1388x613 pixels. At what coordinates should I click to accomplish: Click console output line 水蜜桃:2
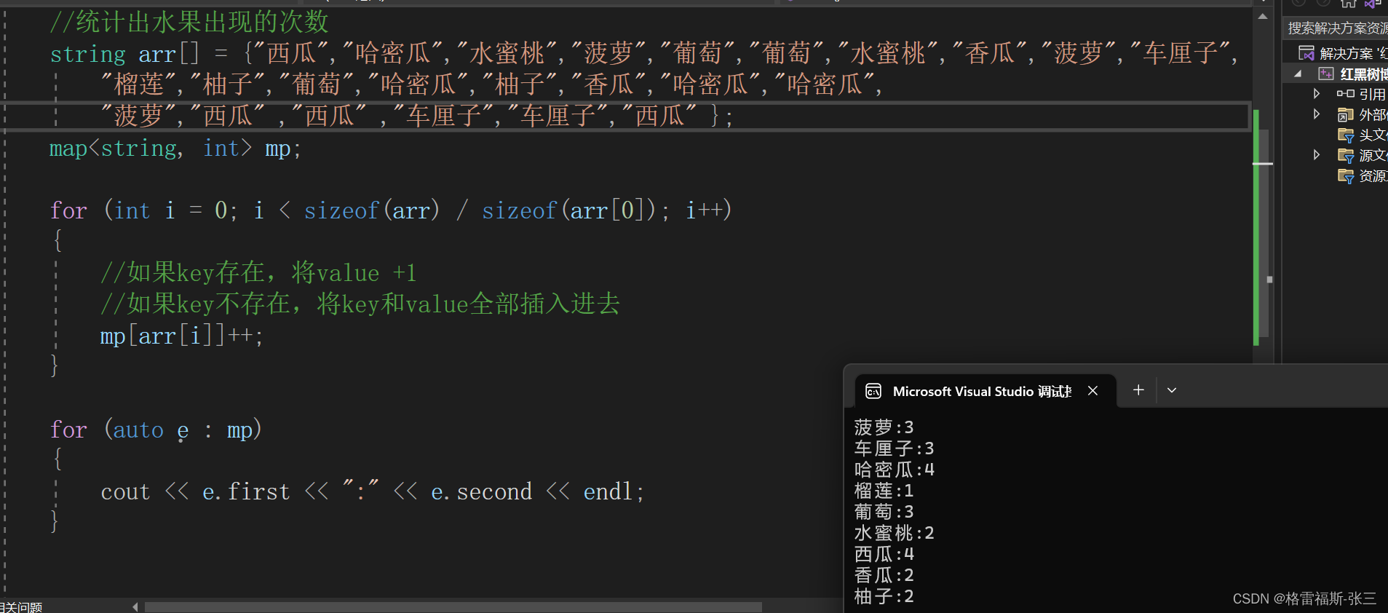pyautogui.click(x=894, y=532)
